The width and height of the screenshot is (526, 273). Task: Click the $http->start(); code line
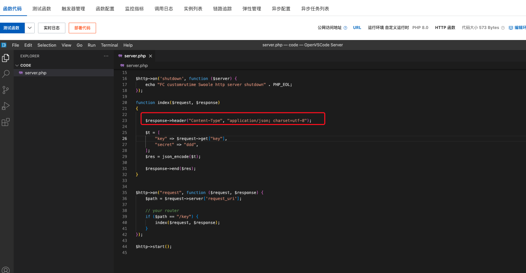point(153,247)
